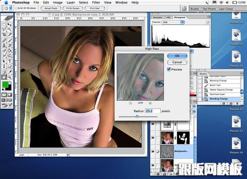Image resolution: width=247 pixels, height=179 pixels.
Task: Set history brush source for Duplicate Layer state
Action: (x=200, y=95)
